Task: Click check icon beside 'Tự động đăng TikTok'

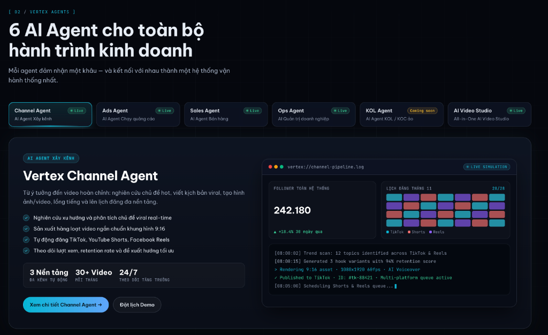Action: coord(26,240)
